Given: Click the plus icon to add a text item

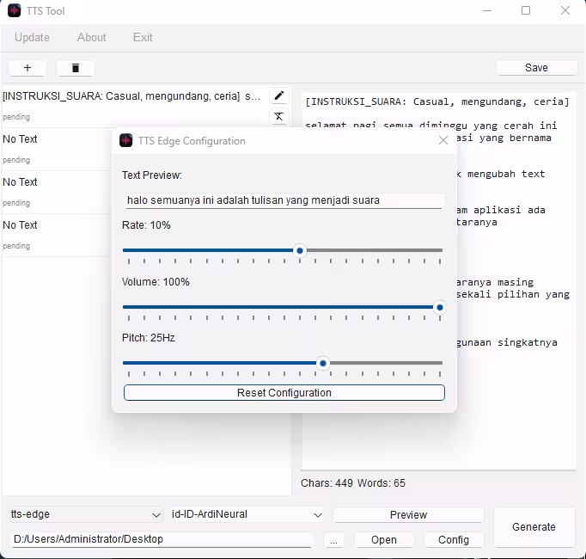Looking at the screenshot, I should pos(27,68).
